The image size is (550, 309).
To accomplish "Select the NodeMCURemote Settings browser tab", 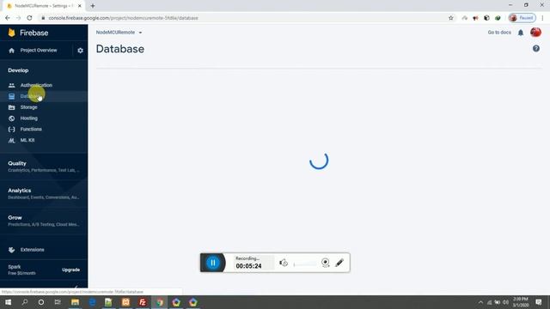I will tap(44, 6).
